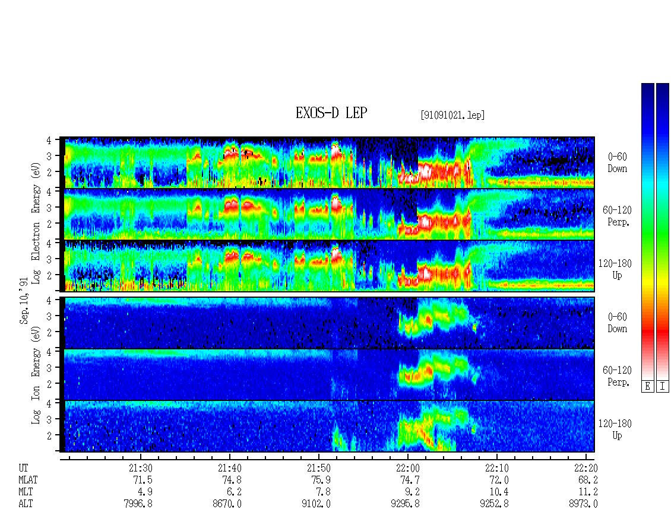Click the MLAT value 68.2
This screenshot has height=519, width=671.
tap(588, 480)
